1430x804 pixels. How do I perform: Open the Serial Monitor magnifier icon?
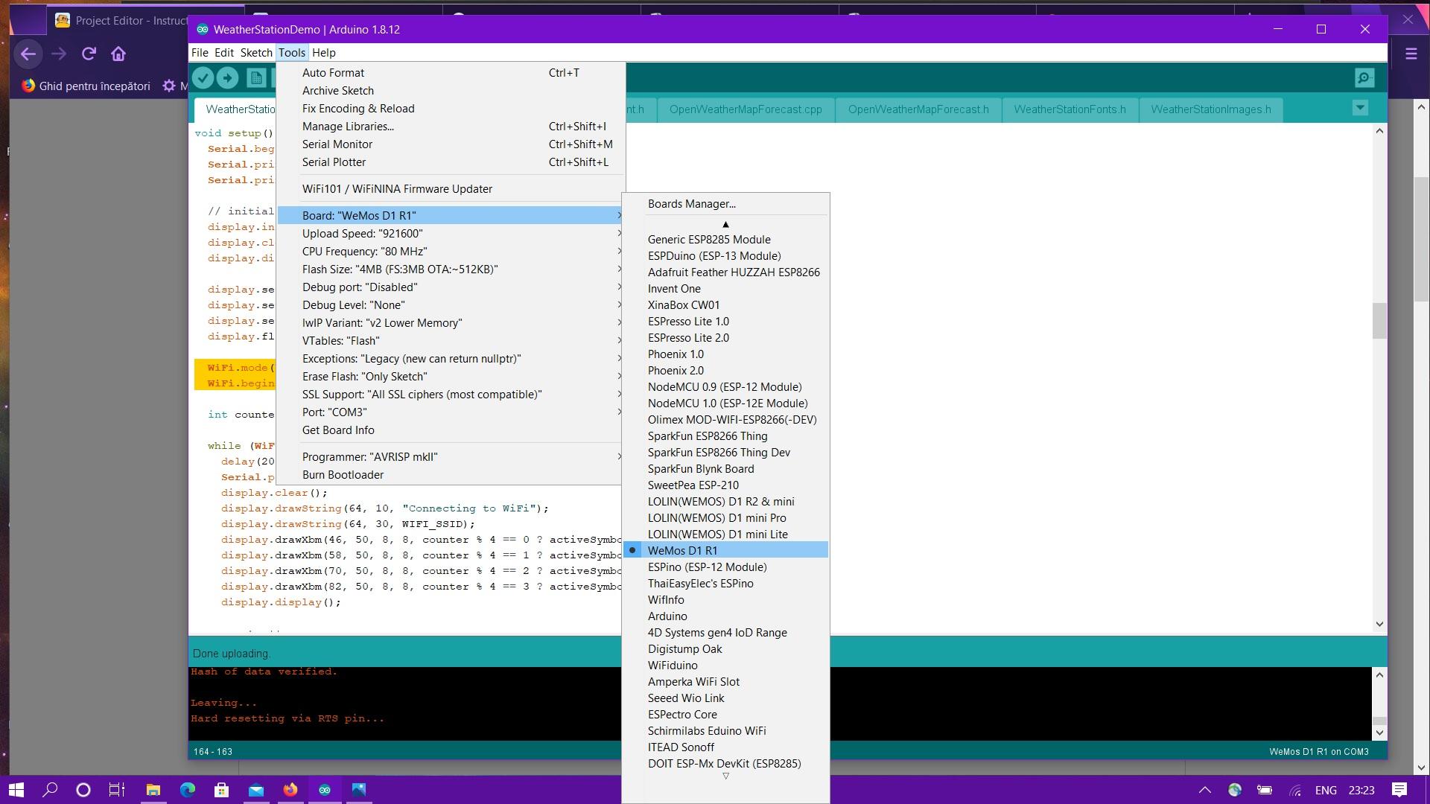pos(1364,77)
